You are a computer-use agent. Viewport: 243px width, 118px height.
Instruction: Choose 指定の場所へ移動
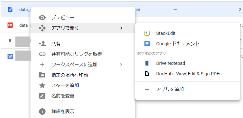(83, 75)
